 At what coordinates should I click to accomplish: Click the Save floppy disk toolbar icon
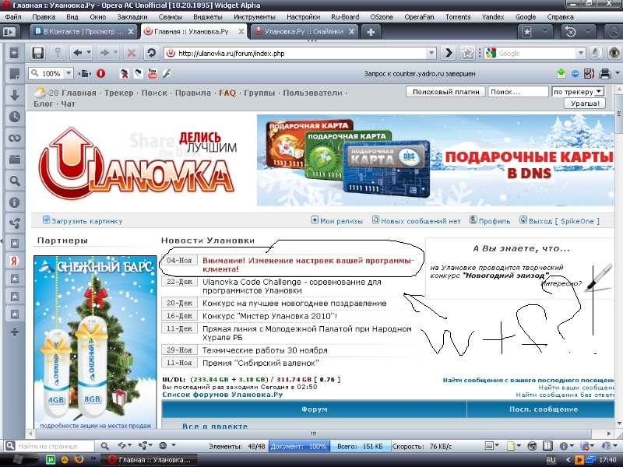(x=37, y=53)
